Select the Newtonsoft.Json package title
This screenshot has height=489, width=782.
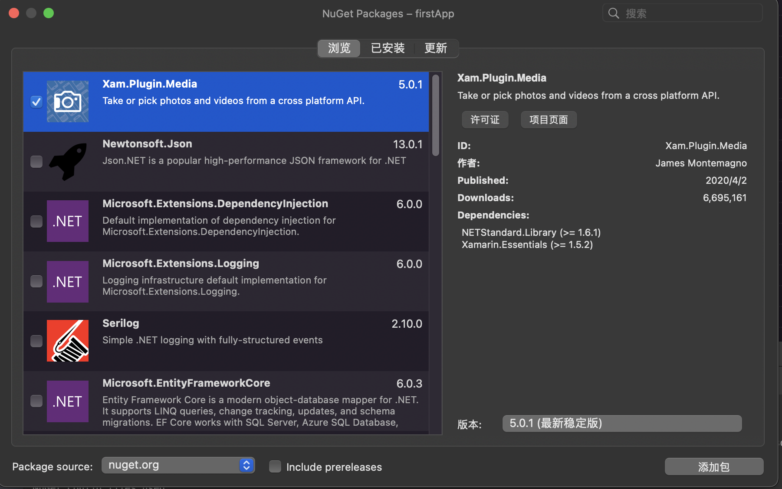pos(147,144)
